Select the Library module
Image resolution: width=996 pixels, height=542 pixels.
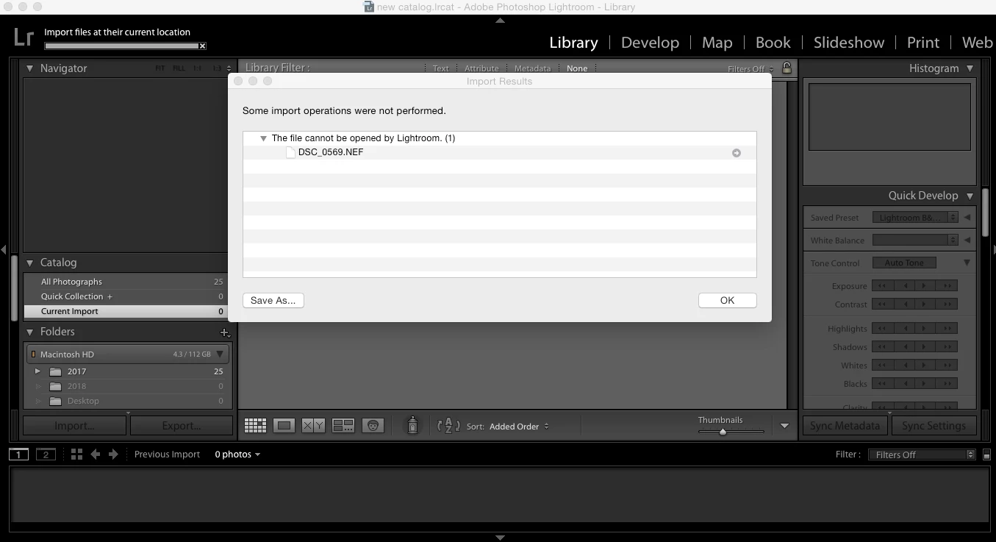[573, 43]
